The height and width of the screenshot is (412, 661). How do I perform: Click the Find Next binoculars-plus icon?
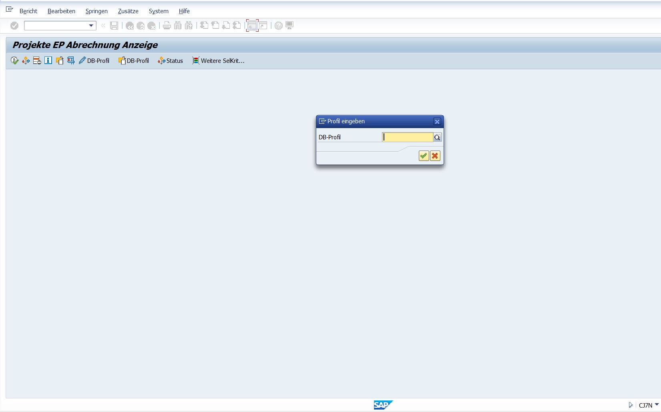[189, 26]
